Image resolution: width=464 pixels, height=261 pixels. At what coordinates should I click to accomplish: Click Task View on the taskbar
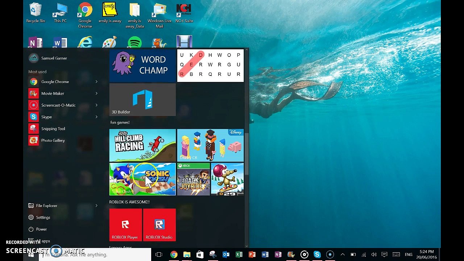tap(159, 254)
